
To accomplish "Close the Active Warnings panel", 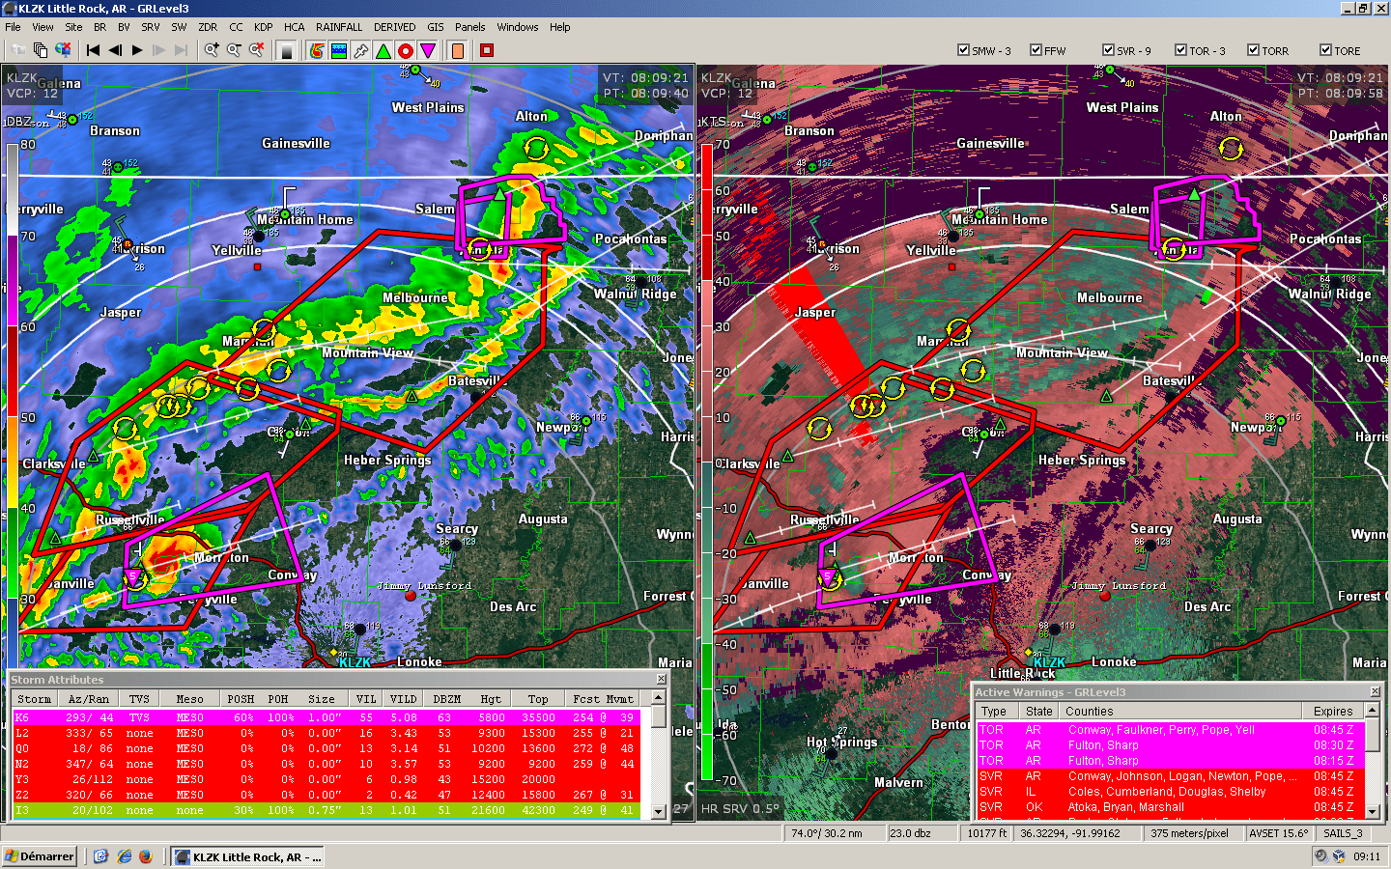I will (x=1375, y=691).
